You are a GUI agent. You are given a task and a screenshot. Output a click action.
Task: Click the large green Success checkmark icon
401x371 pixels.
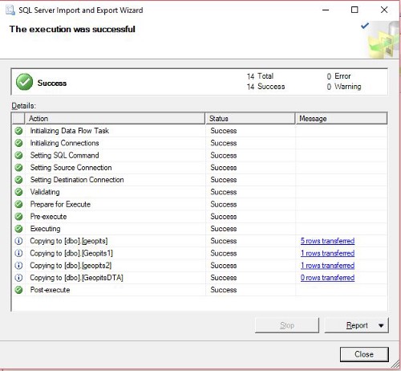pyautogui.click(x=24, y=82)
